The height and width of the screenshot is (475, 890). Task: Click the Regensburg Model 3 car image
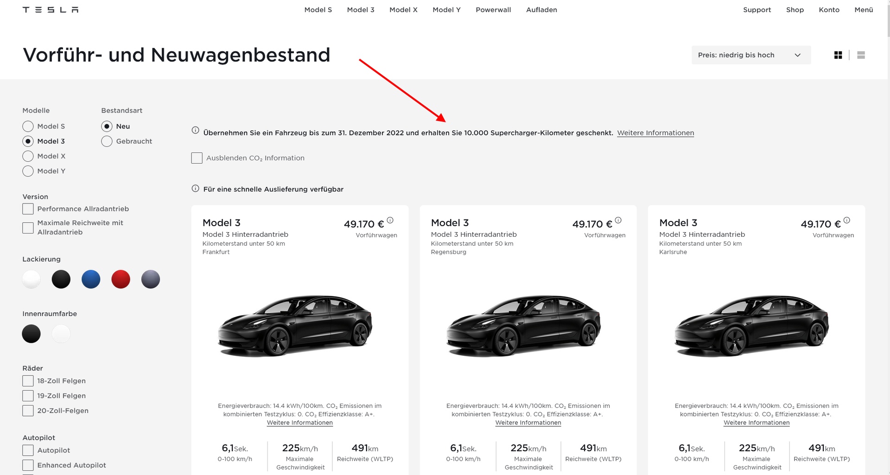click(x=523, y=325)
